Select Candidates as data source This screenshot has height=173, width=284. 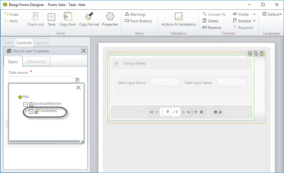pyautogui.click(x=48, y=111)
